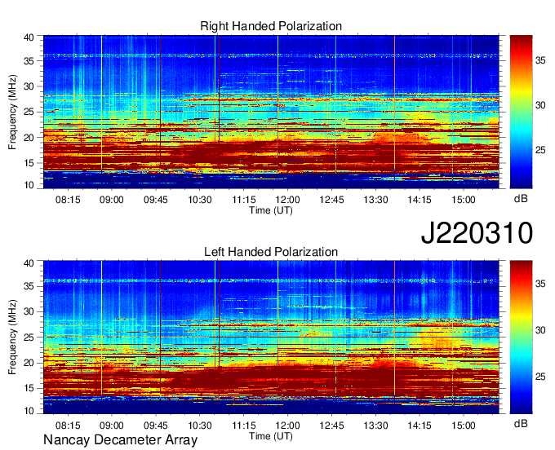Click the 30 frequency tick of the Right Handed plot
This screenshot has width=555, height=450.
[x=29, y=86]
